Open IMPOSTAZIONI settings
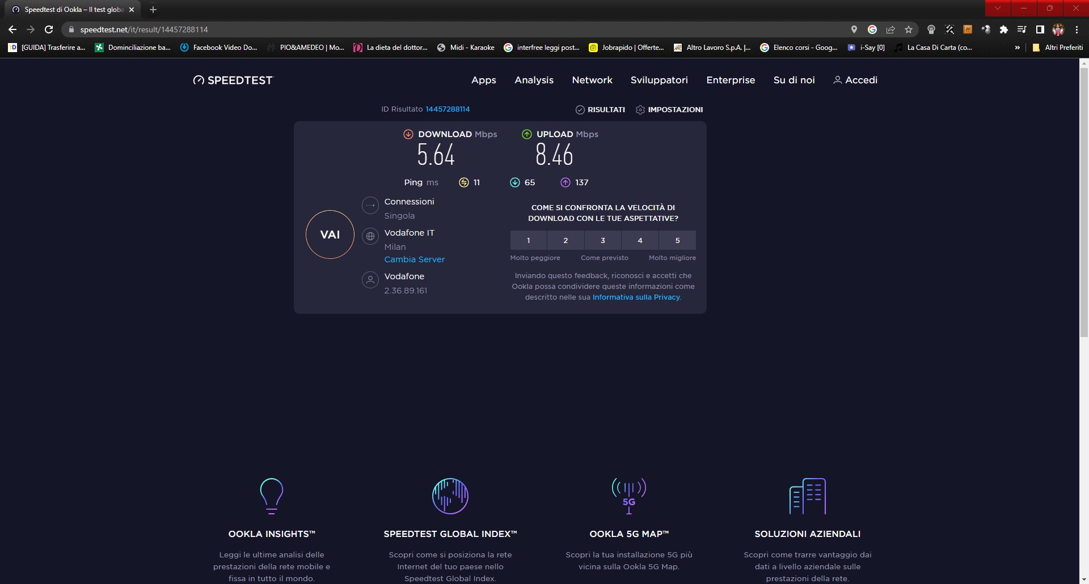The image size is (1089, 584). [669, 110]
